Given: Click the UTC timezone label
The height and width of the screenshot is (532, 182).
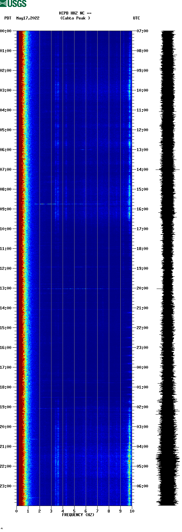Looking at the screenshot, I should 136,18.
